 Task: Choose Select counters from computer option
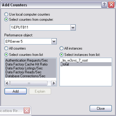click(x=6, y=20)
